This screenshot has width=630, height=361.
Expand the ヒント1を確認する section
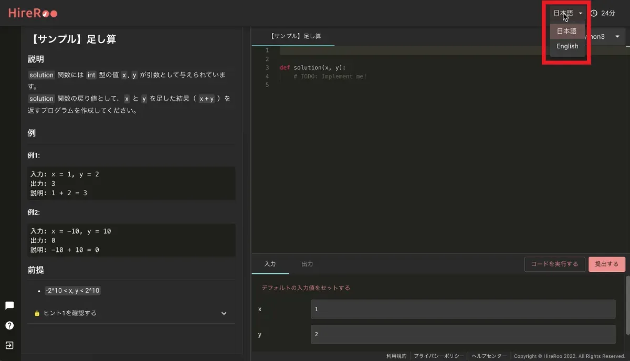pyautogui.click(x=132, y=313)
